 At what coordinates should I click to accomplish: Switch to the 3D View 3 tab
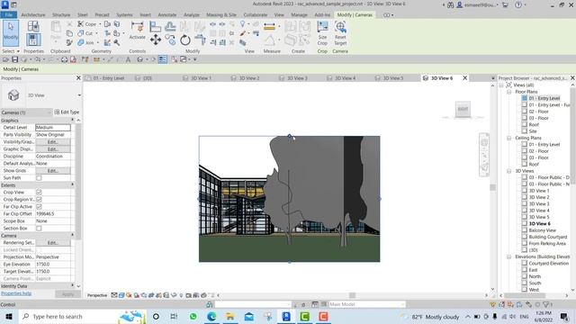[297, 78]
